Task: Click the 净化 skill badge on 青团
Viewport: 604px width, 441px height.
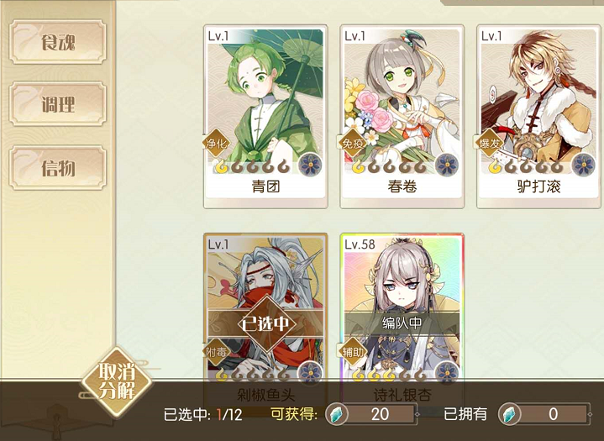Action: pos(217,144)
